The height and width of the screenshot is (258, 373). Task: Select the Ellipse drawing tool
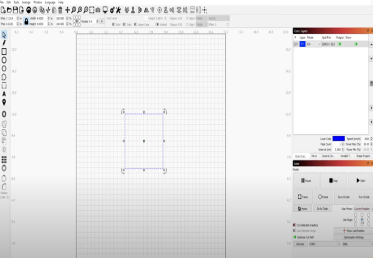(x=4, y=60)
